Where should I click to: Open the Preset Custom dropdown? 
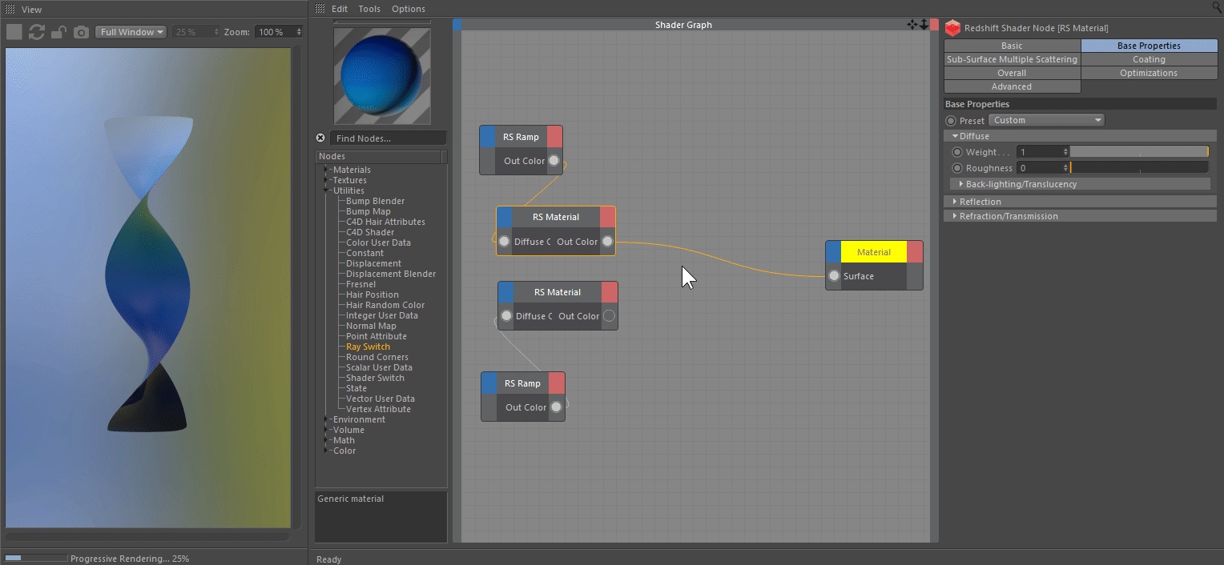coord(1046,120)
